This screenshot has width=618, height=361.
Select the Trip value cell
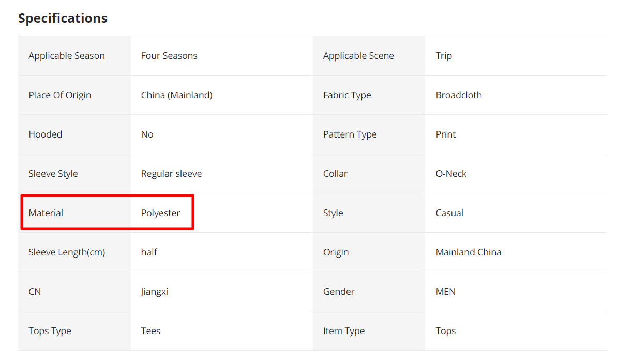444,56
